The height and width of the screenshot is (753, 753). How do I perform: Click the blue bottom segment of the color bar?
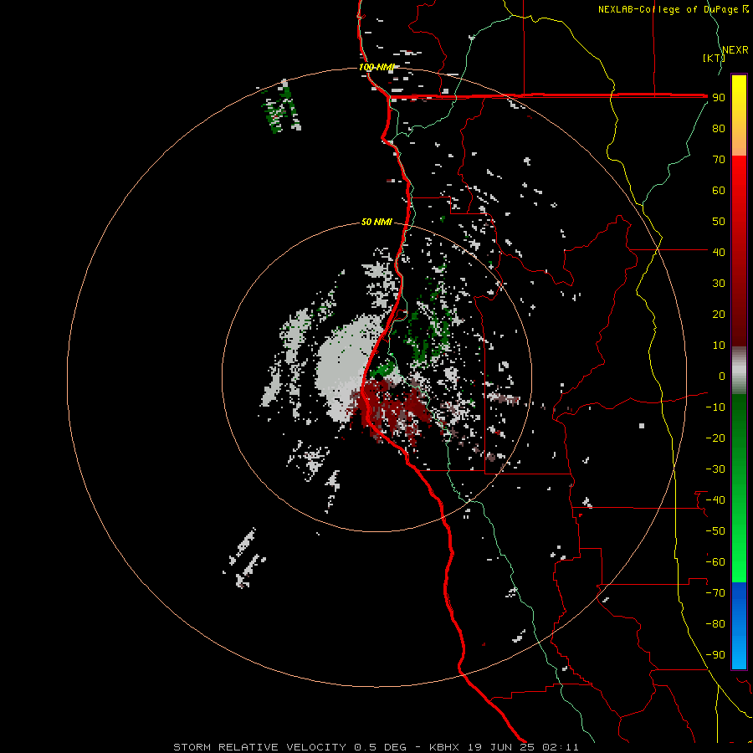739,626
